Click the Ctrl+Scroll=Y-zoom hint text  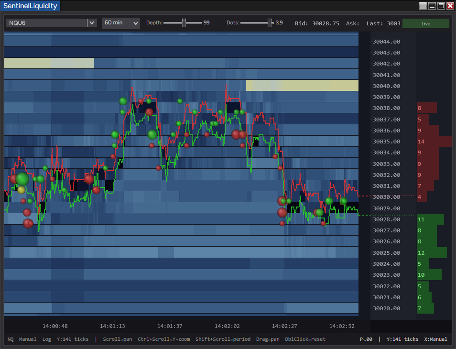point(164,339)
